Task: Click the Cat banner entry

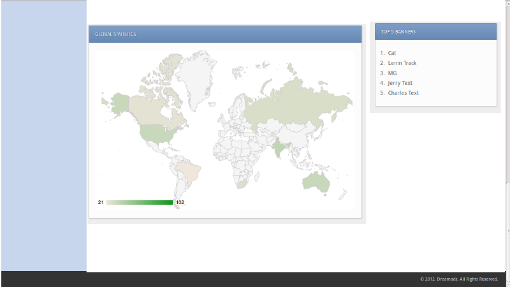Action: click(391, 53)
